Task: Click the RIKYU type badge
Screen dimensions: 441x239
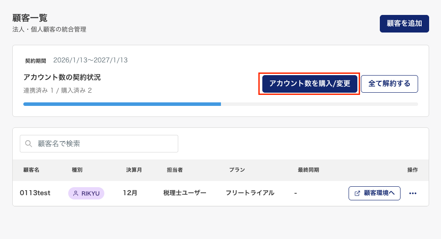Action: 86,193
